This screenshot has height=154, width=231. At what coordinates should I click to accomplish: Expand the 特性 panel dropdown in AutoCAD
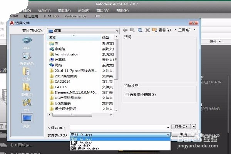point(215,42)
